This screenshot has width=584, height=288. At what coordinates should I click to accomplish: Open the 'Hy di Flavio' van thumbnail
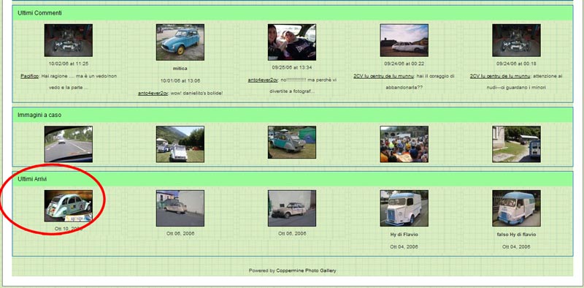coord(404,208)
